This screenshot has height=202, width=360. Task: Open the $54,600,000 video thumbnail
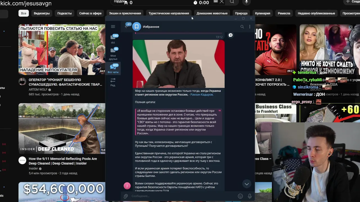62,192
